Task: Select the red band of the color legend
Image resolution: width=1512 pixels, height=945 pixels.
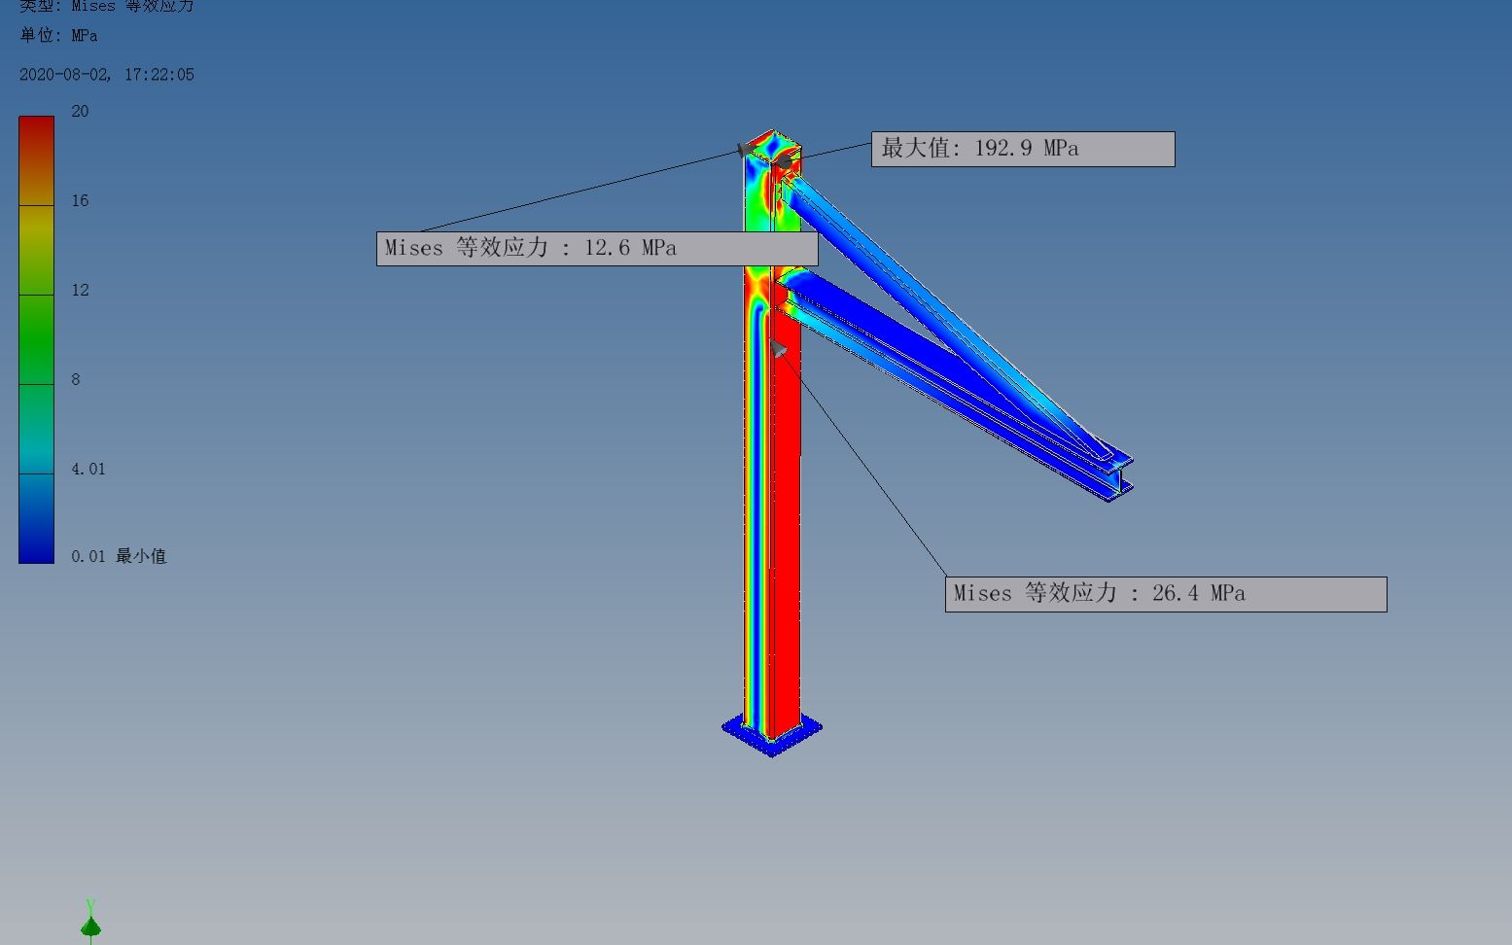Action: (x=37, y=160)
